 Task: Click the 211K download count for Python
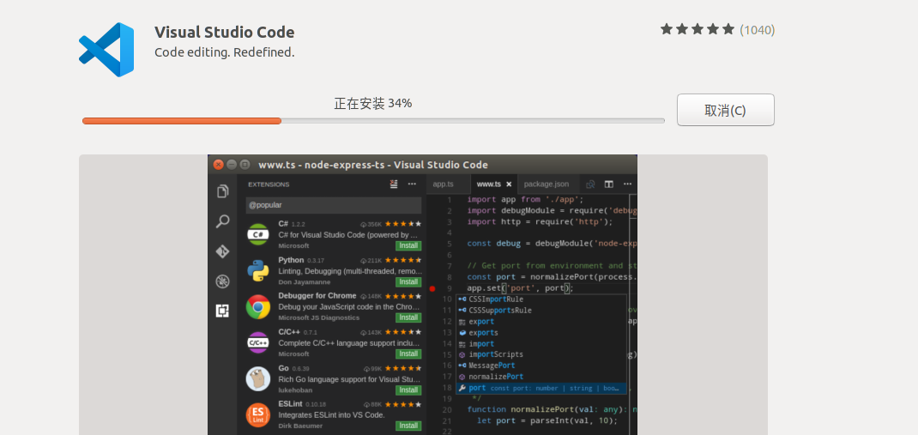[371, 261]
